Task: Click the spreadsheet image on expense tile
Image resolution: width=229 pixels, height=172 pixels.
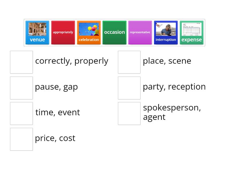Action: click(x=192, y=29)
